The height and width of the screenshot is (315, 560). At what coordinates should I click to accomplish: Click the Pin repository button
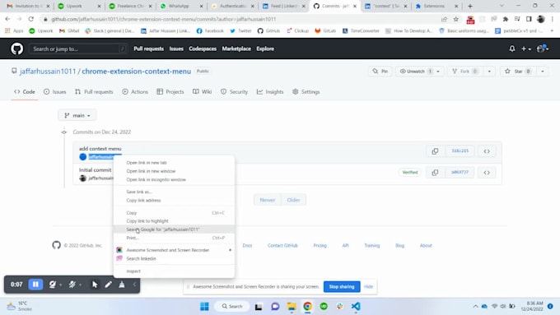(380, 72)
